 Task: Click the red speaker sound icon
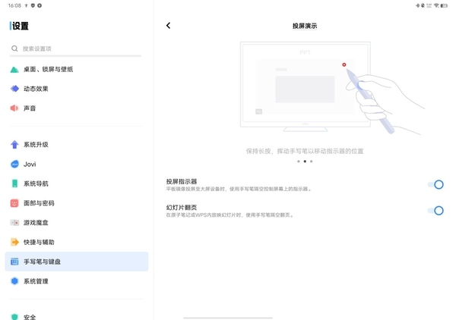pos(14,108)
